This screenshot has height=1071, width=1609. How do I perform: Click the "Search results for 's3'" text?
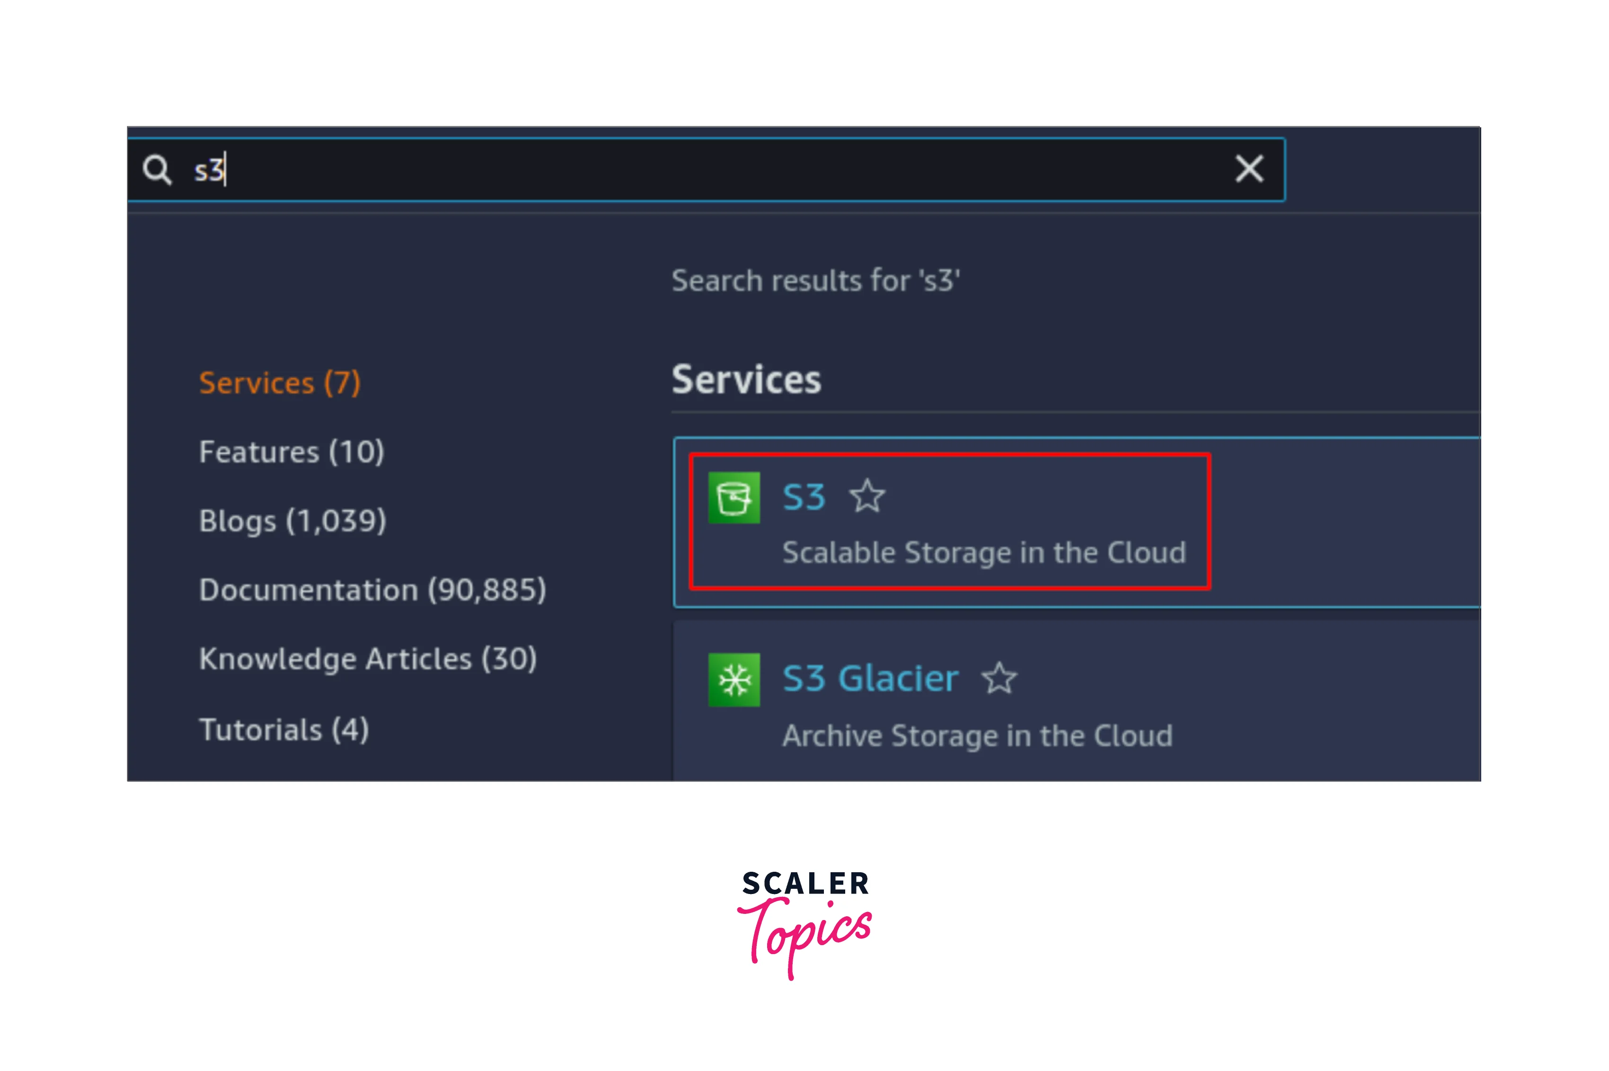(815, 281)
